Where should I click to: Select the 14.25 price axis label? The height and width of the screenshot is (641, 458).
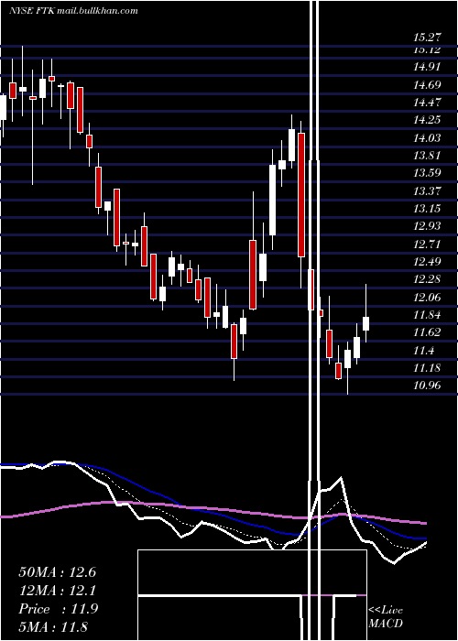[427, 120]
